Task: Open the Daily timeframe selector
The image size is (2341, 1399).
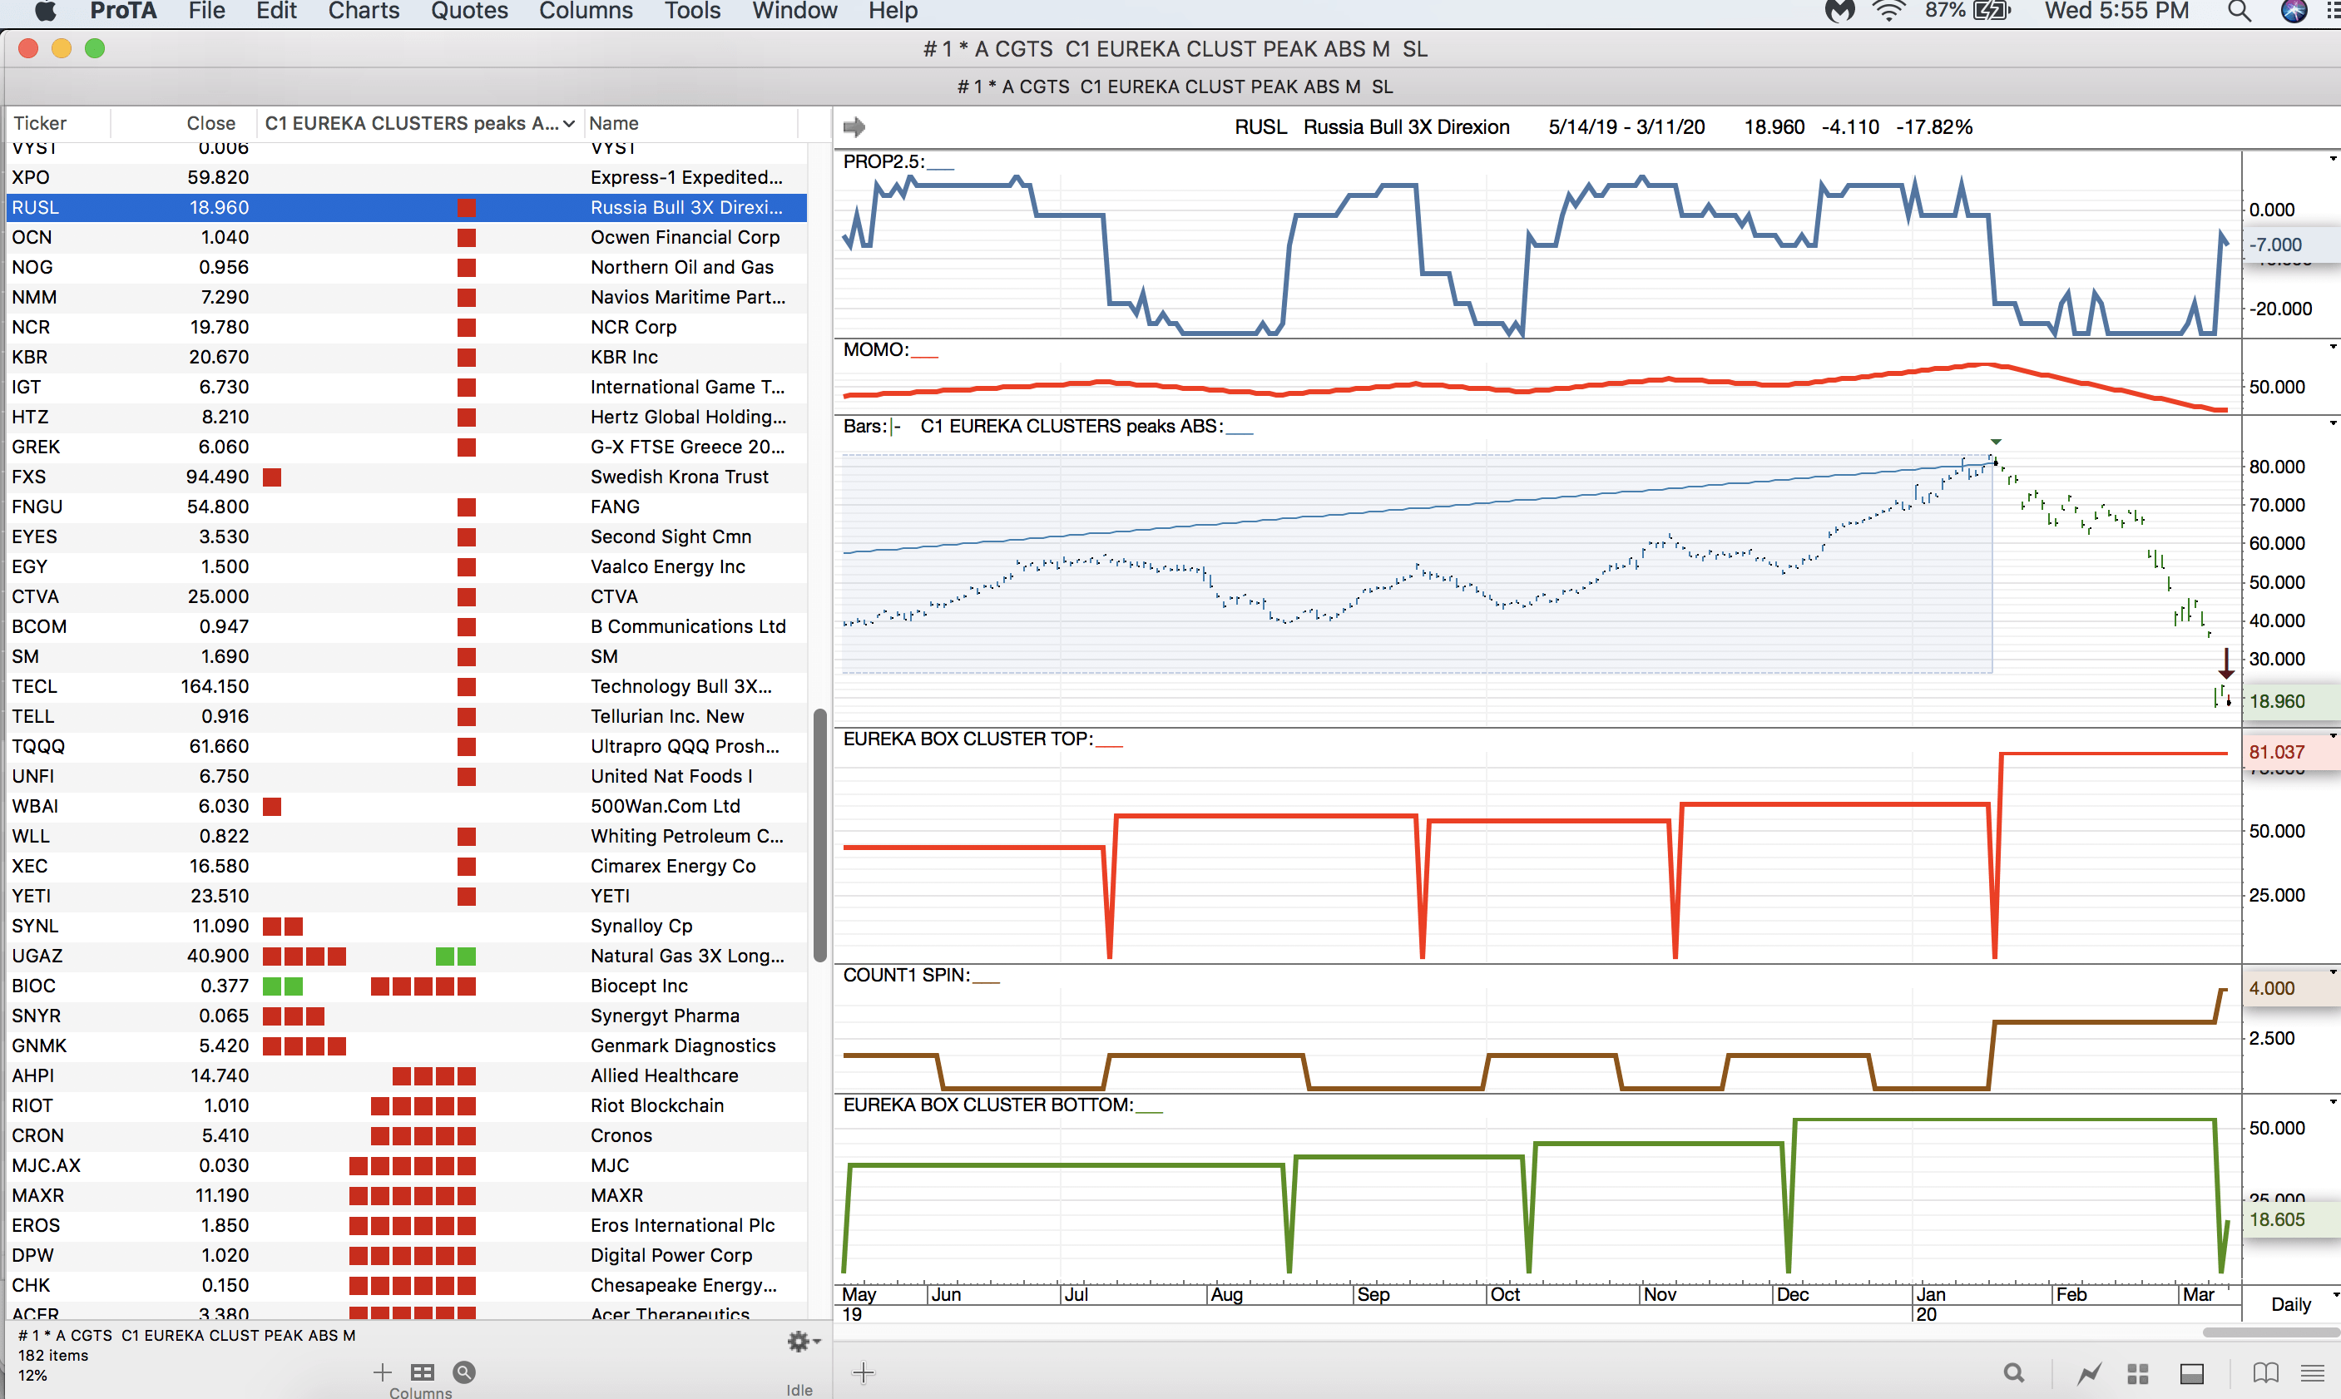Action: (2291, 1304)
